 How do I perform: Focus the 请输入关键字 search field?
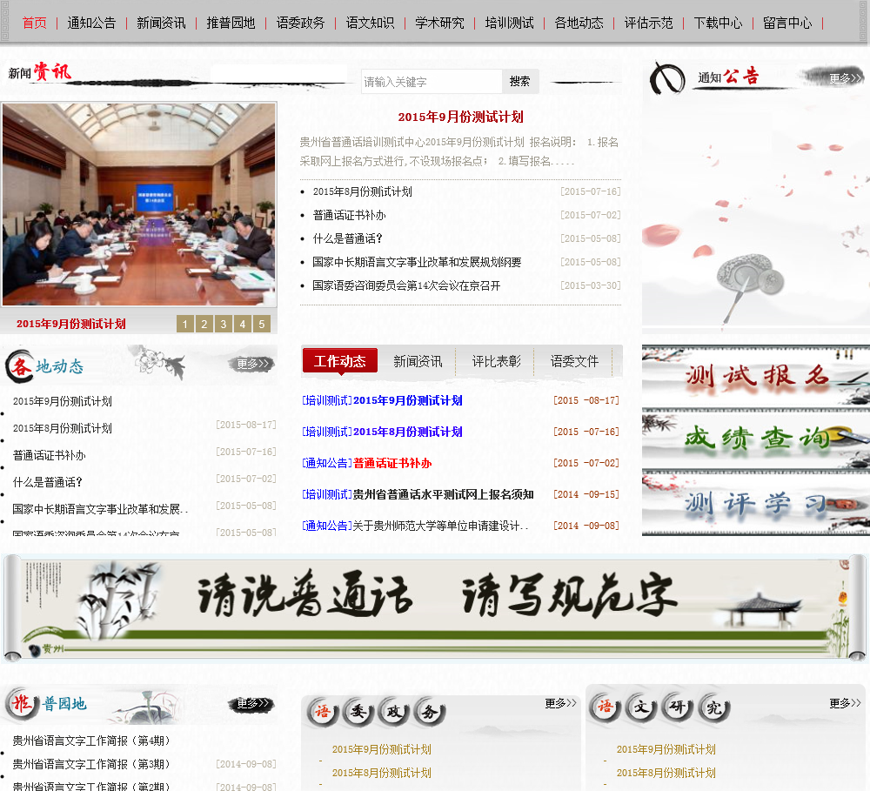(x=432, y=82)
